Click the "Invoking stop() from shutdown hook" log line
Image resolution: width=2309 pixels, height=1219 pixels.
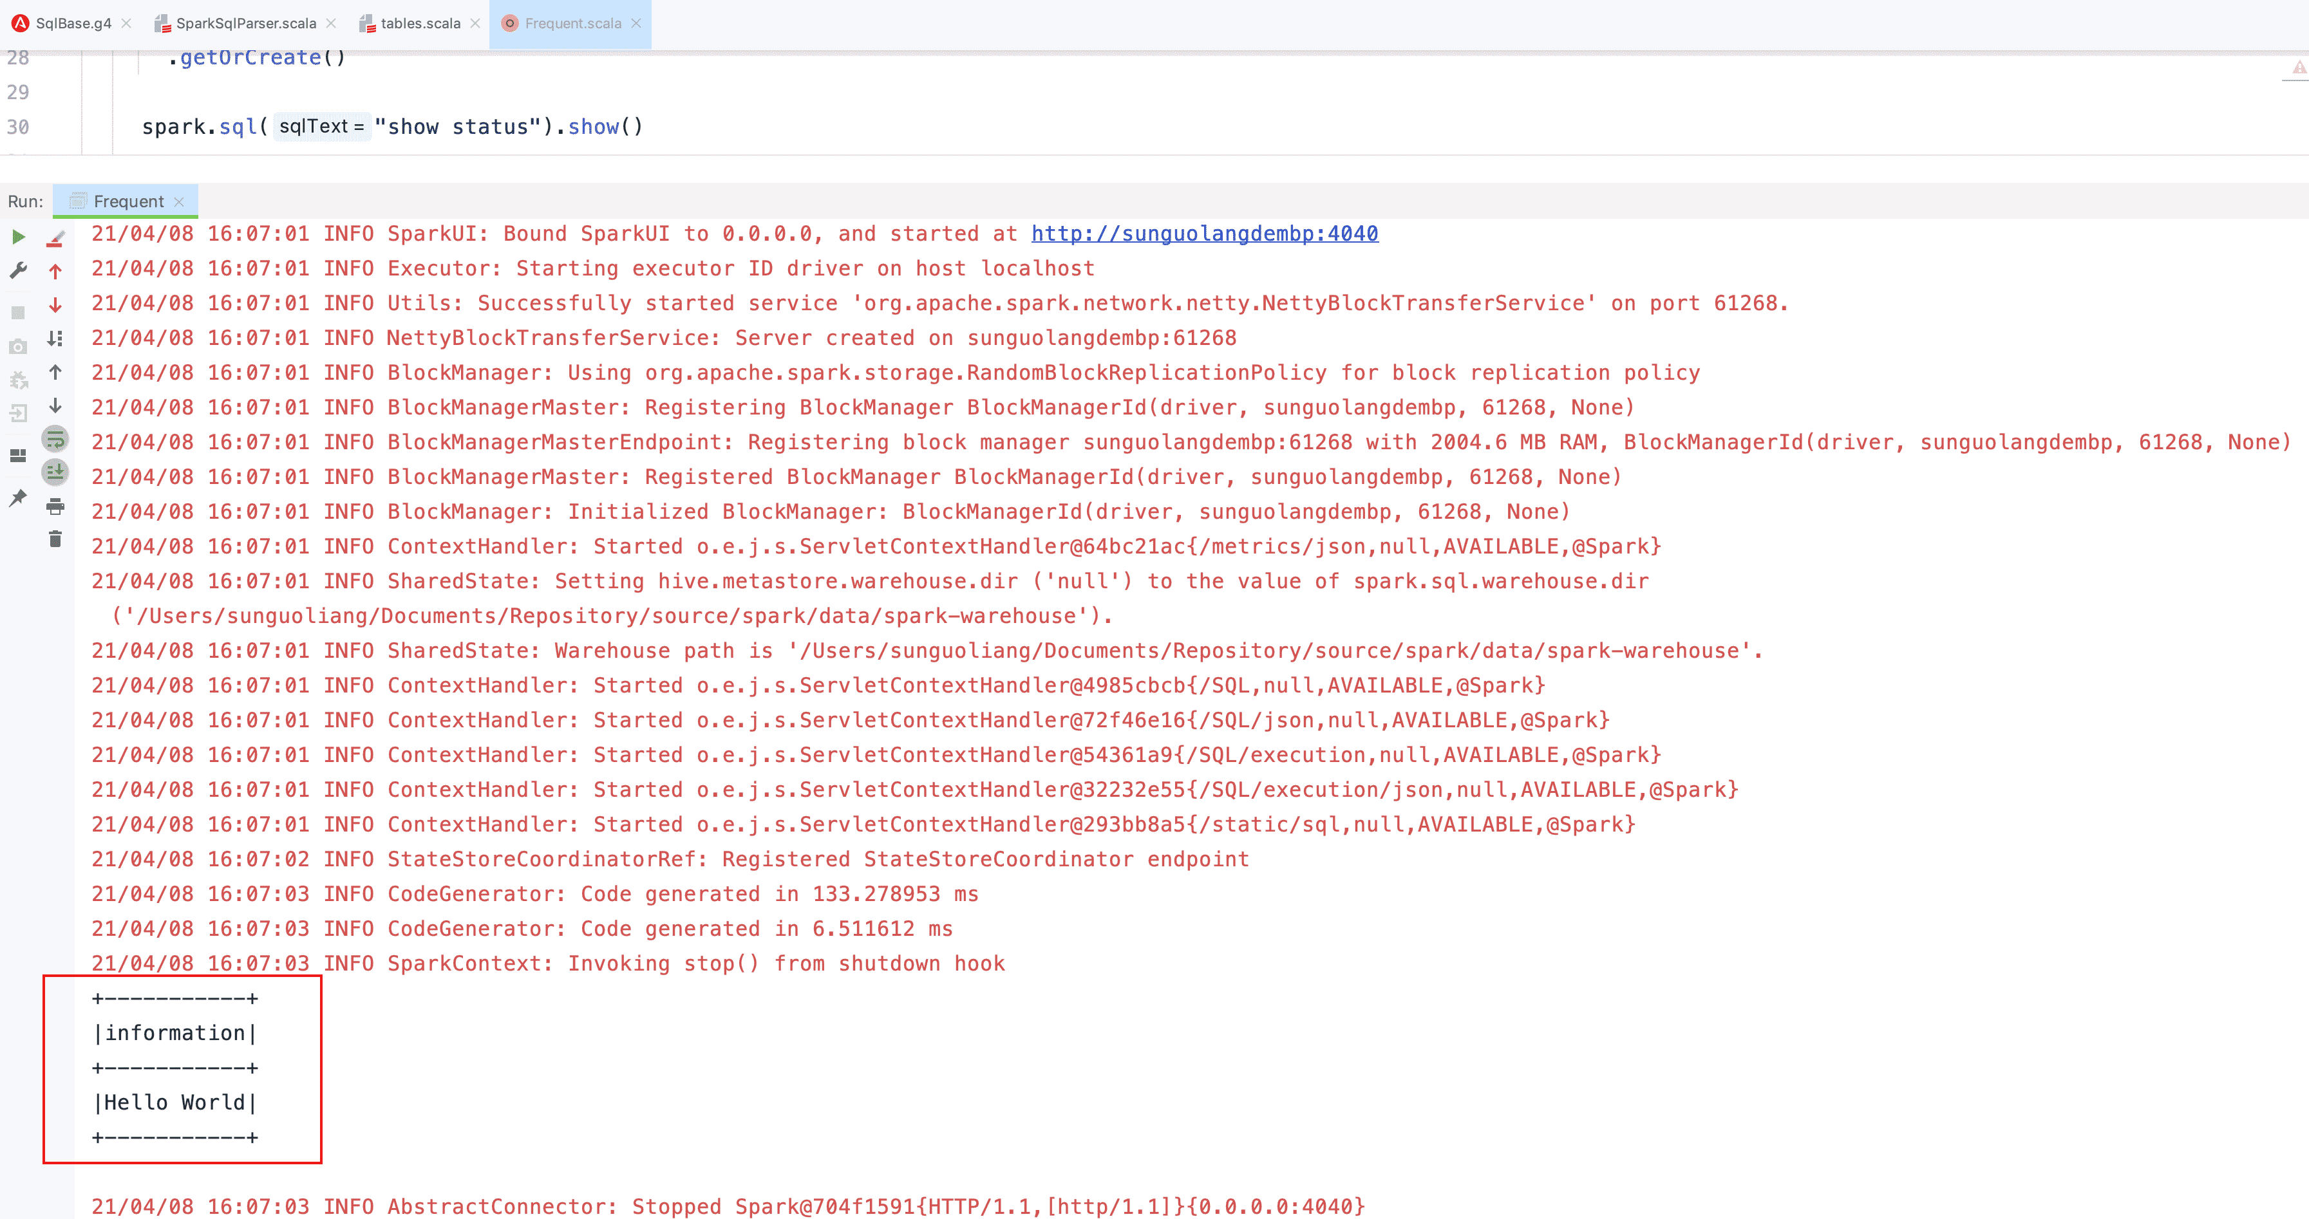coord(549,963)
